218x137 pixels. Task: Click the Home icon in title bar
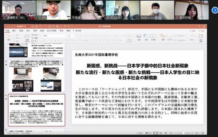[33, 26]
